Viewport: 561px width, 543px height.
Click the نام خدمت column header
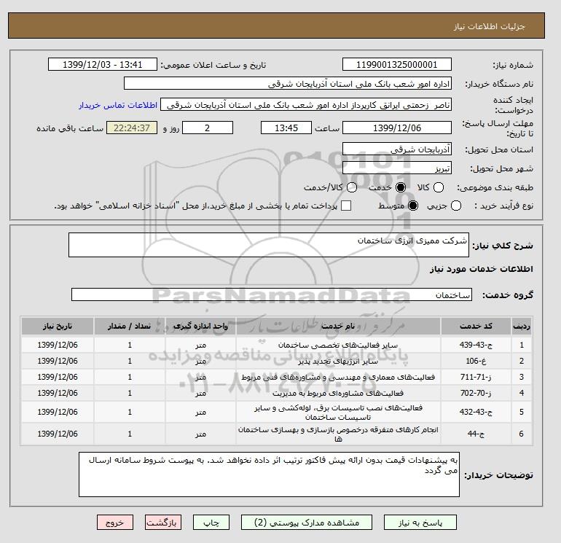[338, 326]
